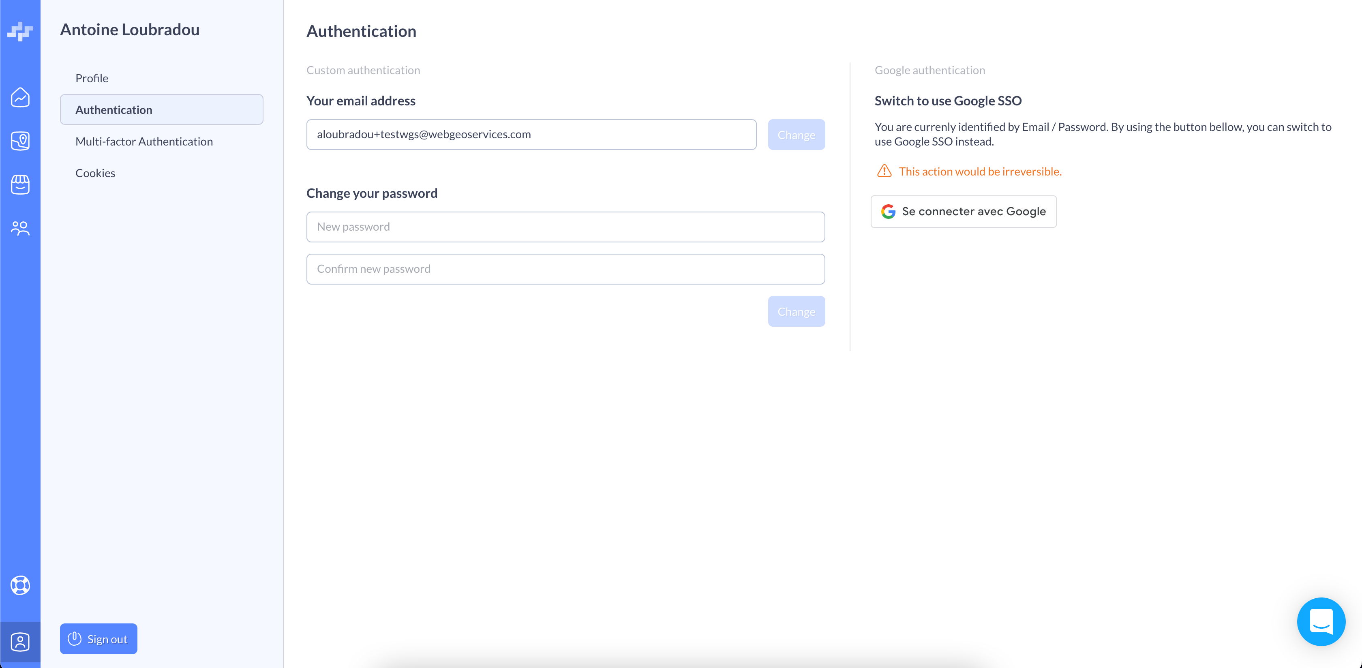Image resolution: width=1362 pixels, height=668 pixels.
Task: Click Change below the password fields
Action: [x=796, y=312]
